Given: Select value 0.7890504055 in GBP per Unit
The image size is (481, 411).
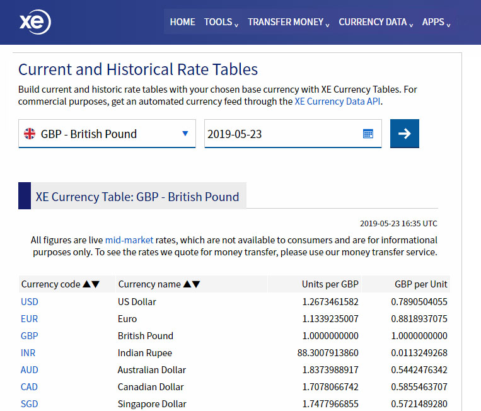Looking at the screenshot, I should coord(419,302).
